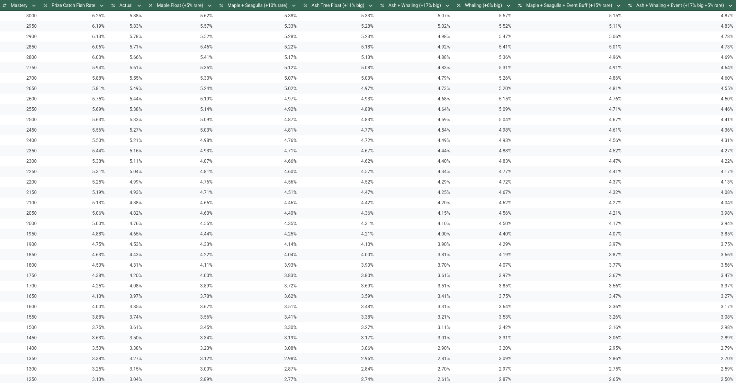Select the Whaling (+6% big) header label
The height and width of the screenshot is (383, 736).
tap(483, 5)
